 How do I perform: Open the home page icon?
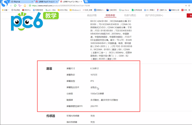tap(25, 6)
